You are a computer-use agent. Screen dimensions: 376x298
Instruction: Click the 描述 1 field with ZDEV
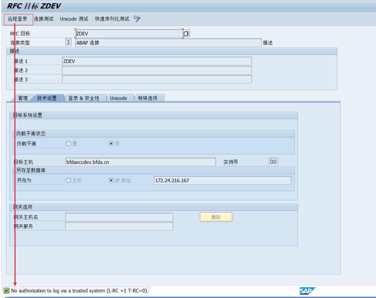(x=157, y=61)
